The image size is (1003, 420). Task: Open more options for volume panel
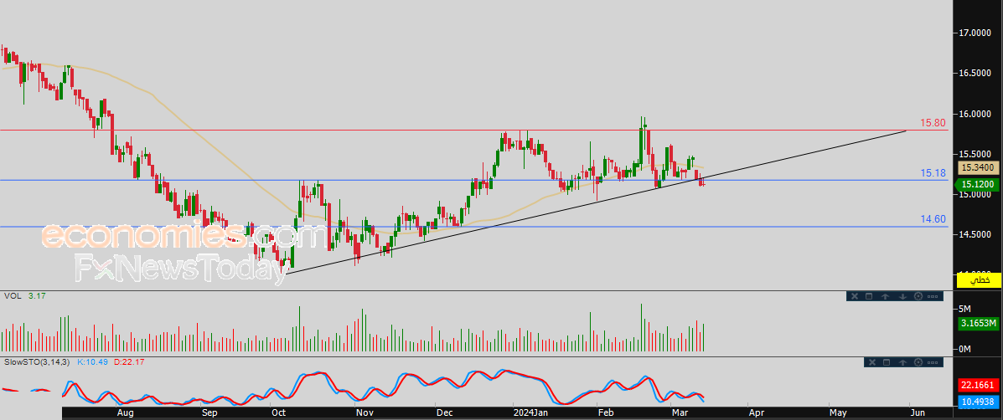pyautogui.click(x=934, y=296)
